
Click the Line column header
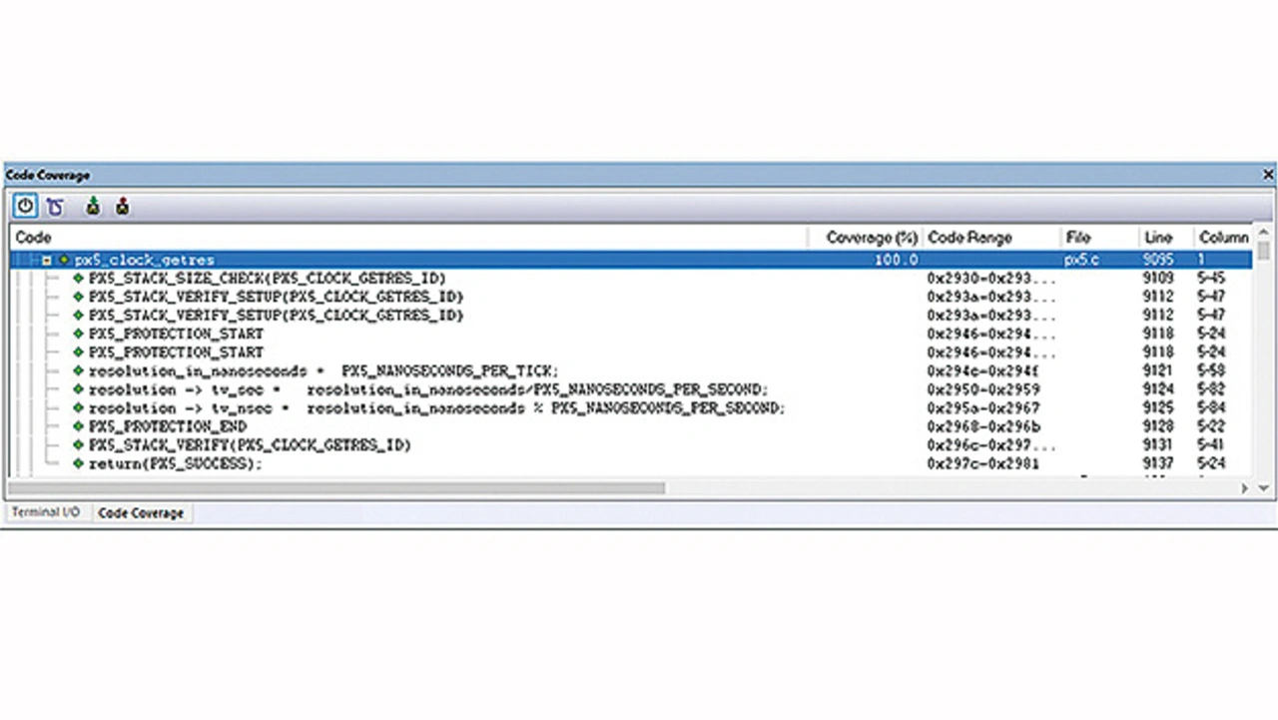click(x=1158, y=238)
